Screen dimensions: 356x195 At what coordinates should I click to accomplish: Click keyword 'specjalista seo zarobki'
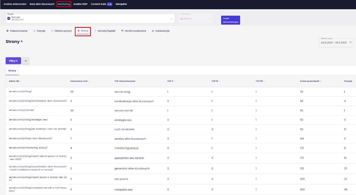(x=129, y=158)
